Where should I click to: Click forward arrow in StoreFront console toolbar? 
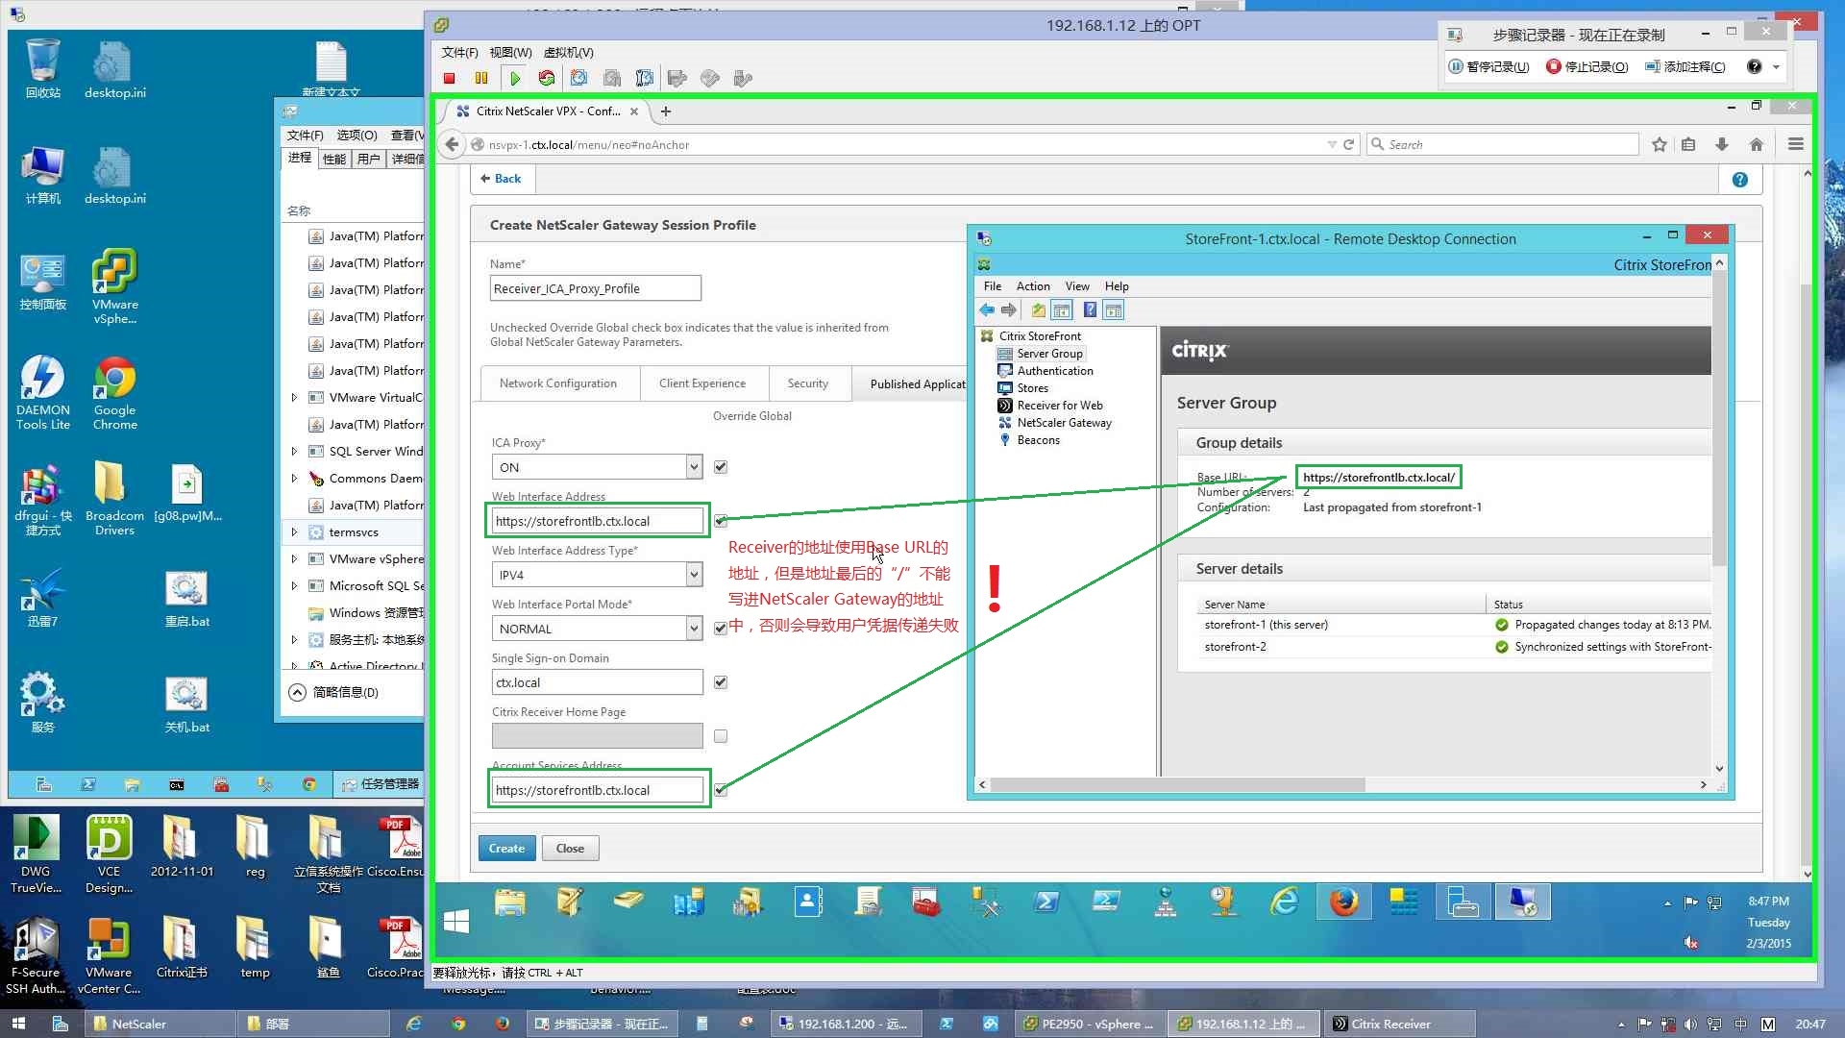tap(1008, 310)
